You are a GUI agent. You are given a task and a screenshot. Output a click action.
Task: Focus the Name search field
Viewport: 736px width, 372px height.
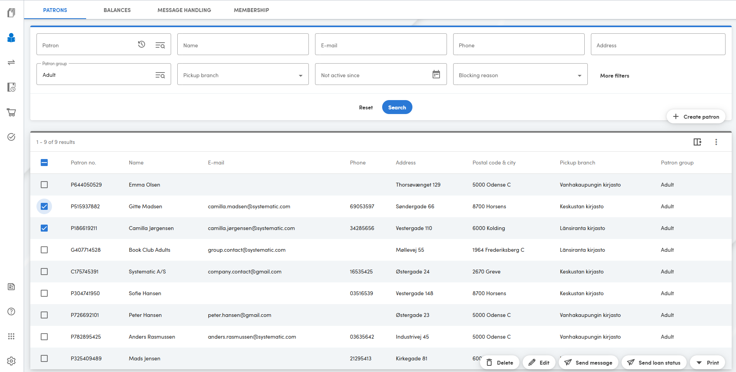(x=243, y=44)
